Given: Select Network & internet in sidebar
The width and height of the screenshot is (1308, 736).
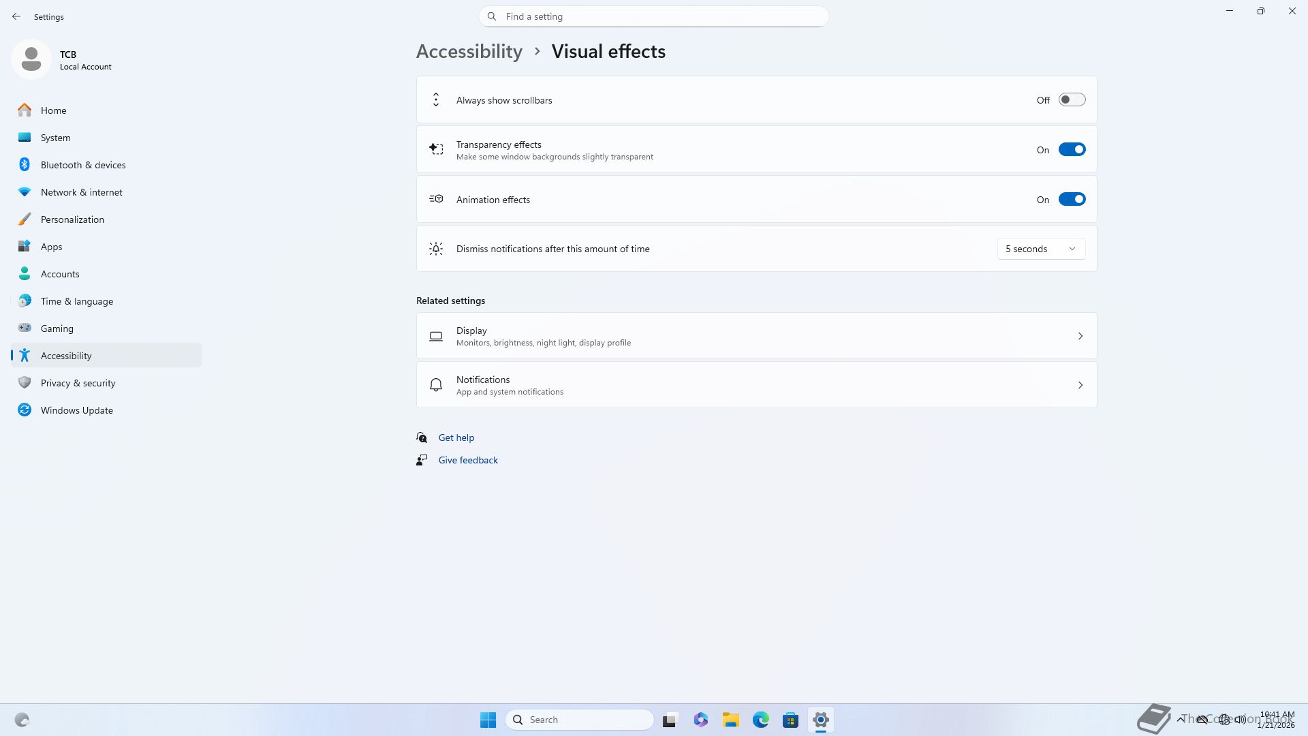Looking at the screenshot, I should click(81, 192).
